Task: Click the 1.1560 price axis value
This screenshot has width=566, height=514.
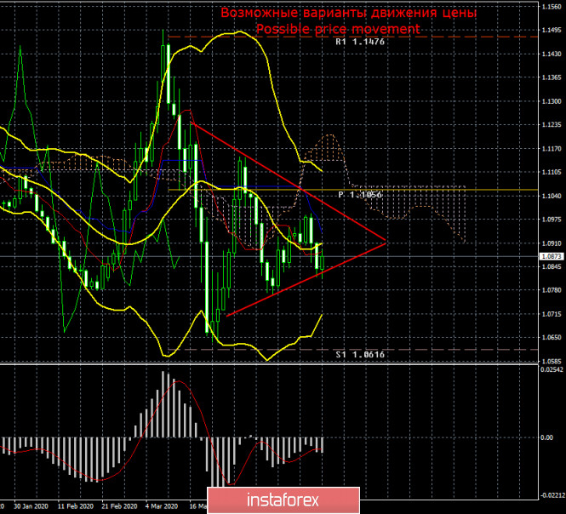Action: (x=551, y=7)
